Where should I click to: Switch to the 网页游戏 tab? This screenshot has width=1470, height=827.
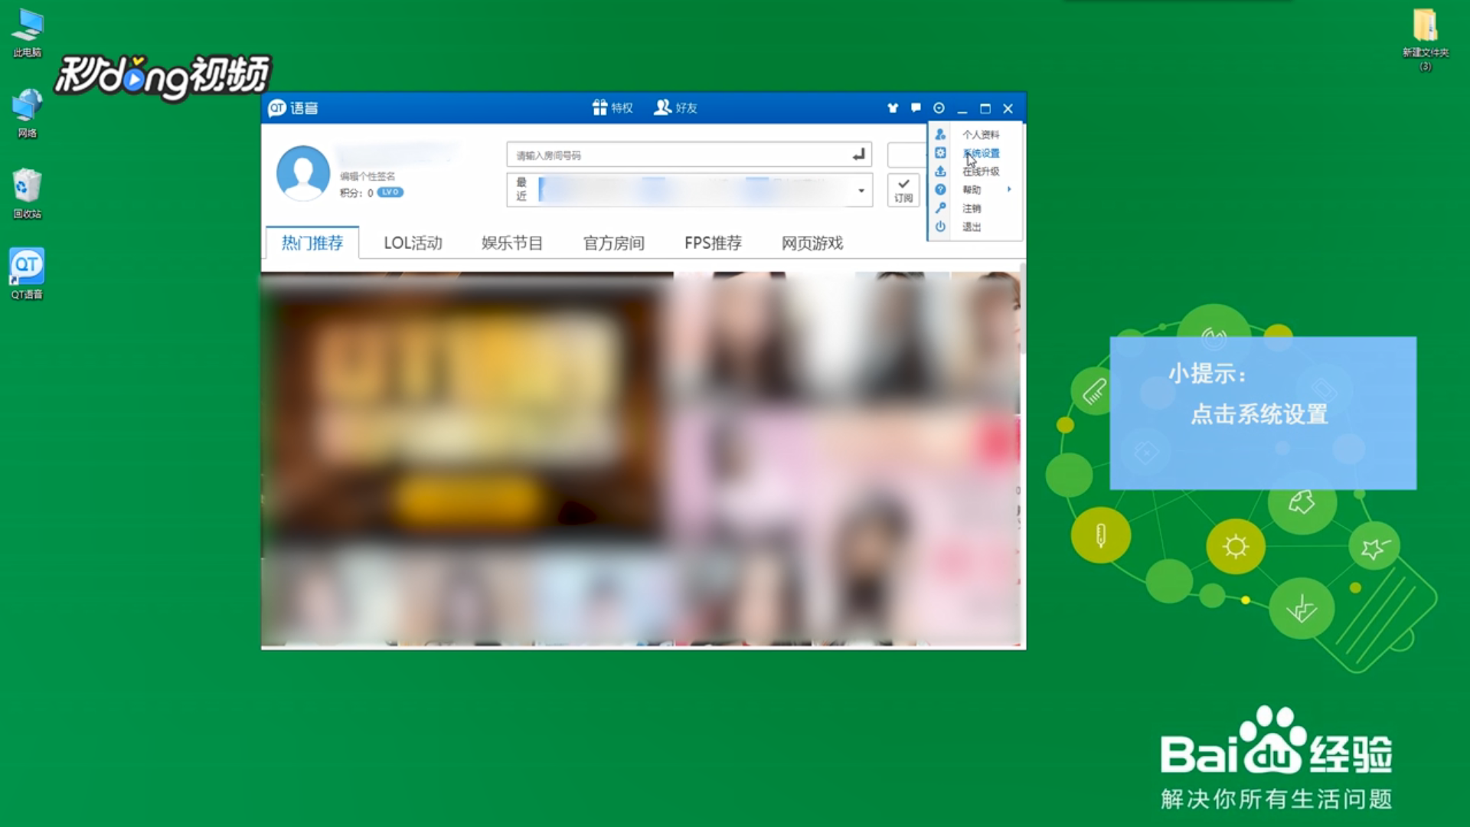pos(812,243)
